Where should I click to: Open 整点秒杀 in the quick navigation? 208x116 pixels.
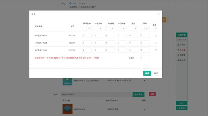(x=181, y=44)
